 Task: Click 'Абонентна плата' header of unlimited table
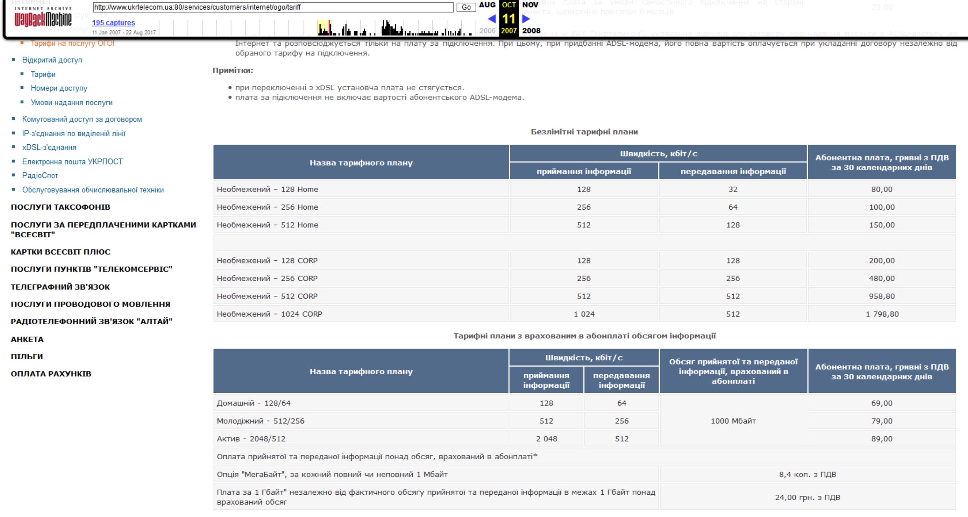[882, 162]
